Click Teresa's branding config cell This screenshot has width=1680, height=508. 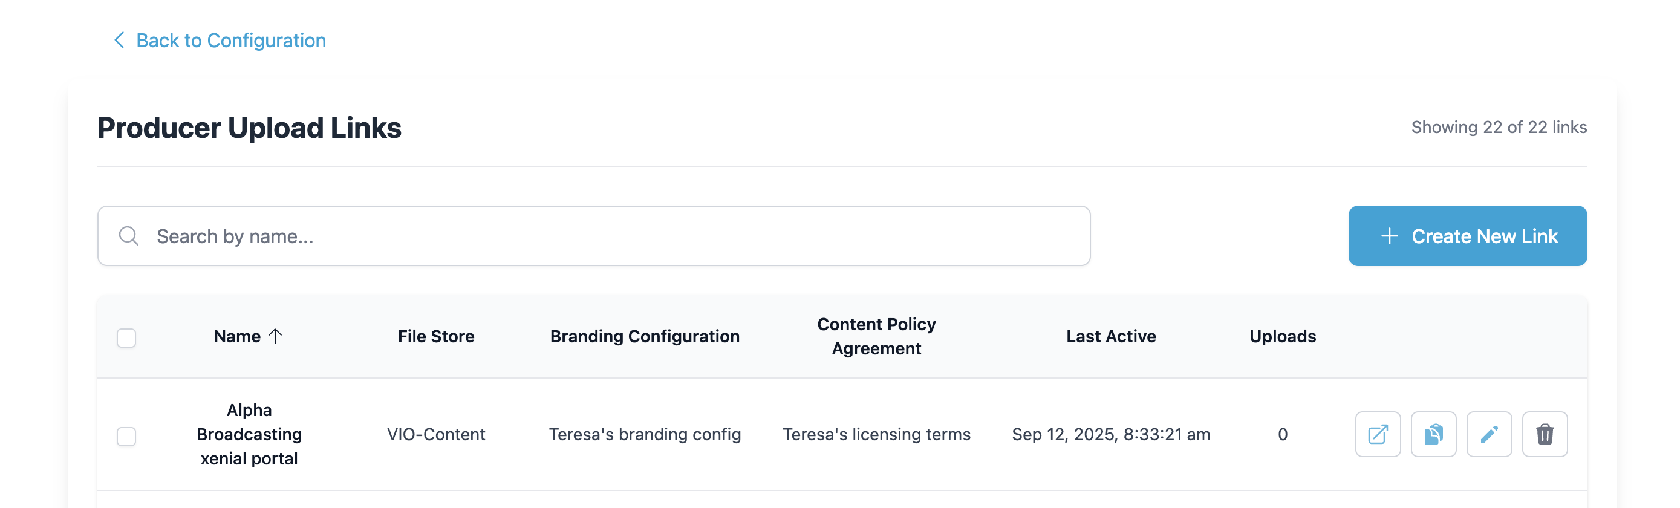(x=644, y=434)
